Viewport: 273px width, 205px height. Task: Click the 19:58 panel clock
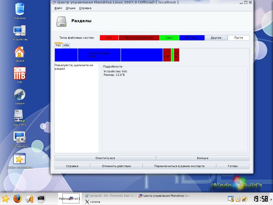(x=261, y=199)
